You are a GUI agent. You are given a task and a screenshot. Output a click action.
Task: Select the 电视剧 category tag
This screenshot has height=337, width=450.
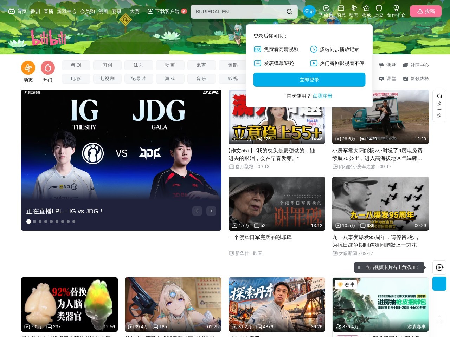(x=107, y=79)
